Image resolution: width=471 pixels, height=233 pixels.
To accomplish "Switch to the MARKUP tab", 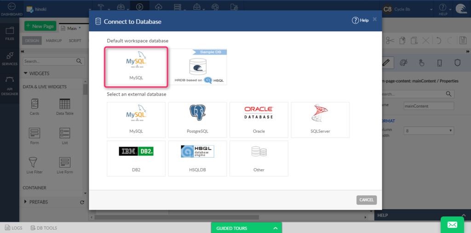I will tap(54, 40).
